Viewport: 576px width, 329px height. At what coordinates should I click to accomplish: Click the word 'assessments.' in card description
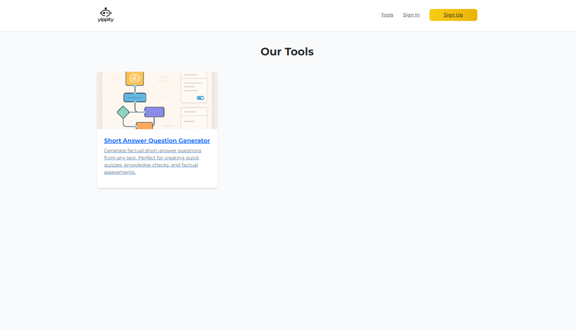click(120, 172)
